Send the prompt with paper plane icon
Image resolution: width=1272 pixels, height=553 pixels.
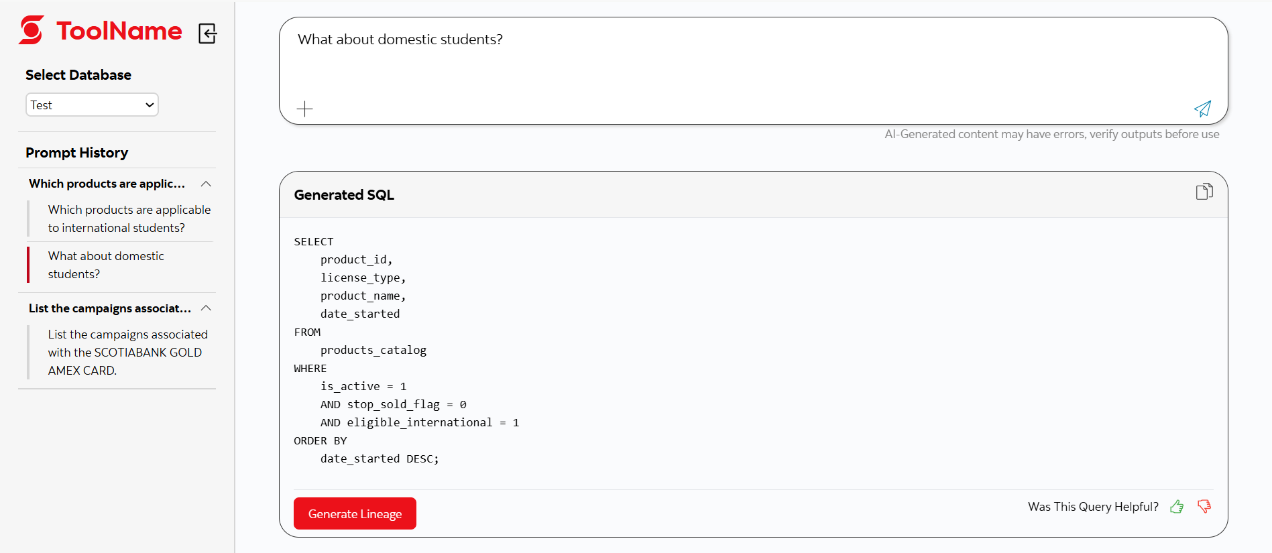point(1202,109)
